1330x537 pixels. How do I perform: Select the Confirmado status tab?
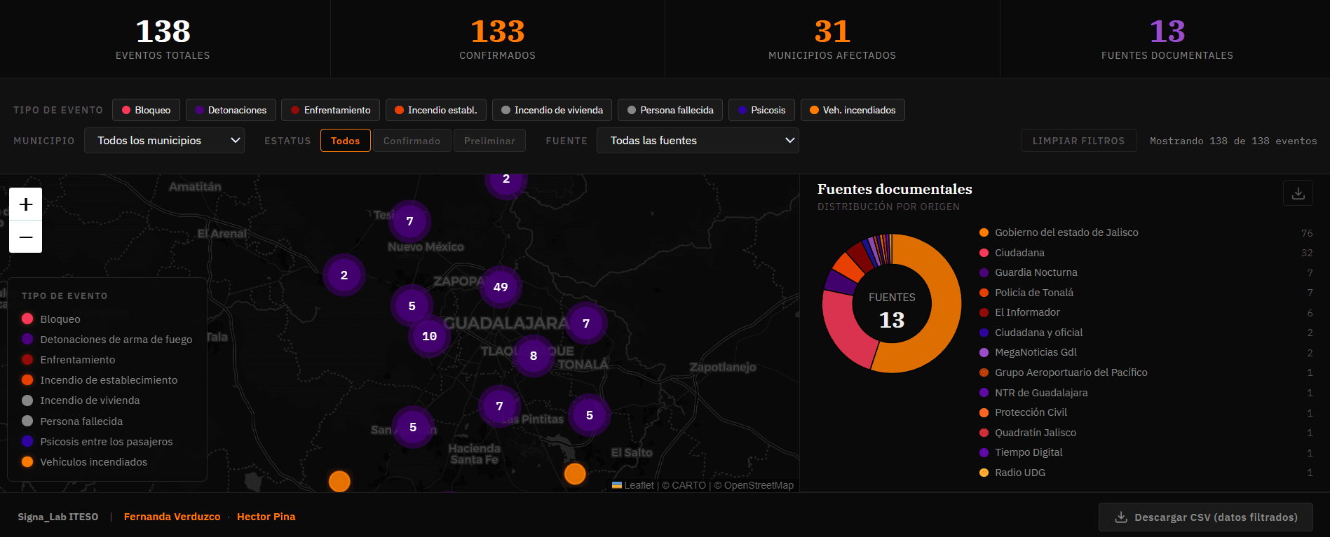pos(412,141)
